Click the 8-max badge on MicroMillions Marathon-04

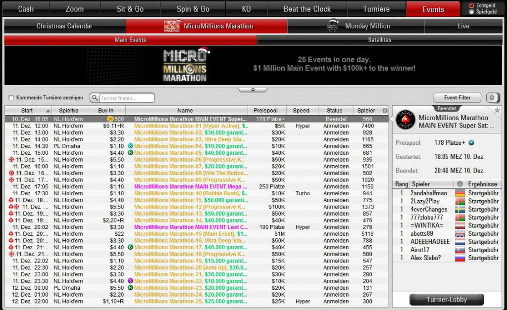click(x=130, y=146)
